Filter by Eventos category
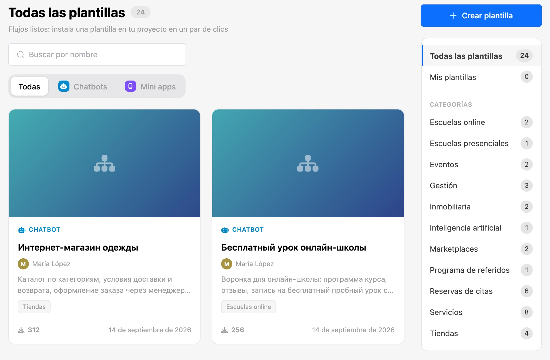Viewport: 550px width, 360px height. [481, 164]
